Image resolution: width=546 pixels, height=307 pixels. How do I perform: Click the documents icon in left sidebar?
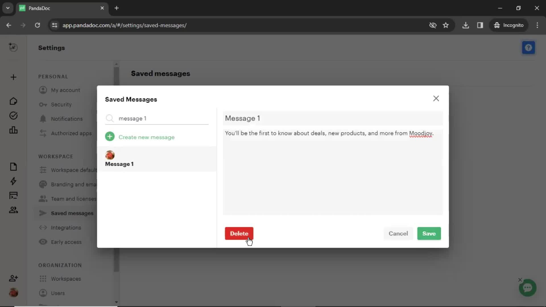coord(13,166)
